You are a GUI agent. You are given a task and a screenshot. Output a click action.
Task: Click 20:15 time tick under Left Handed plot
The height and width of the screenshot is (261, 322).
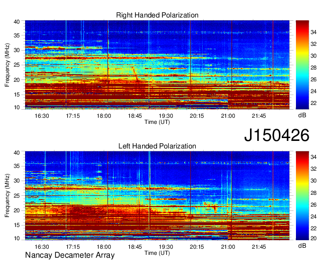pos(197,247)
